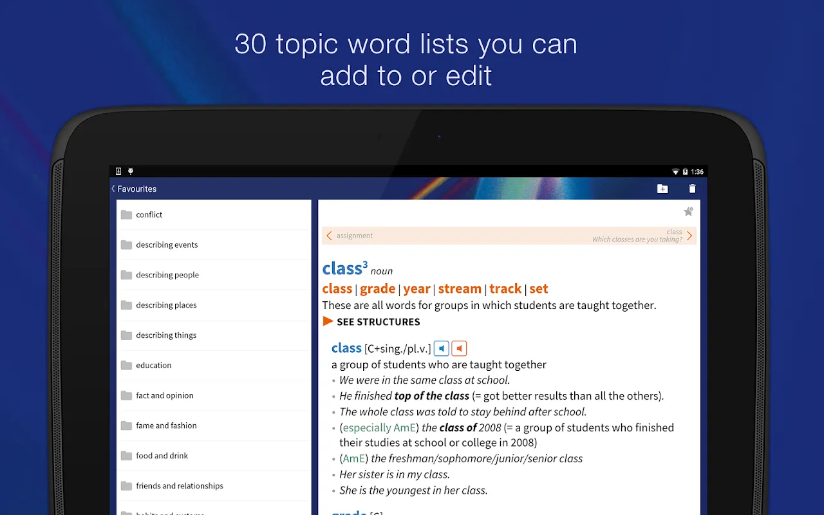Open the fame and fashion folder

click(x=214, y=426)
